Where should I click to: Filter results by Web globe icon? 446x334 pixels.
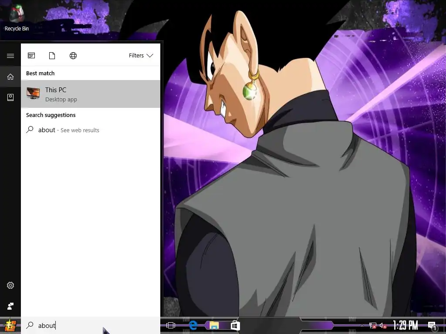tap(73, 55)
